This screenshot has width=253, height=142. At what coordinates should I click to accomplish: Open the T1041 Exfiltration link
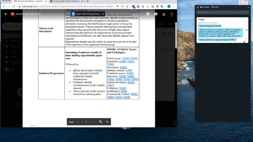[x=124, y=91]
